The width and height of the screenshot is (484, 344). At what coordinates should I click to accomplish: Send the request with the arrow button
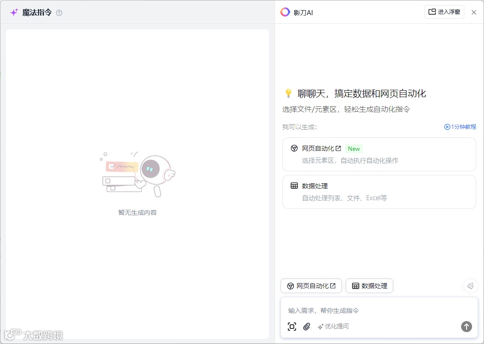(x=467, y=327)
